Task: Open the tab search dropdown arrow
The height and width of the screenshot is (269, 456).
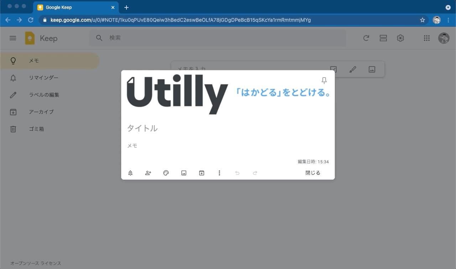Action: tap(448, 7)
